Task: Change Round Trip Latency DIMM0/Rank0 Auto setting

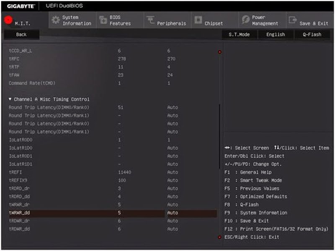Action: [x=173, y=108]
